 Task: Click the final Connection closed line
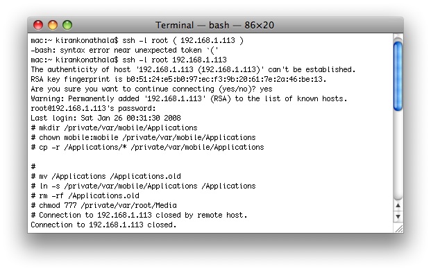(x=103, y=225)
